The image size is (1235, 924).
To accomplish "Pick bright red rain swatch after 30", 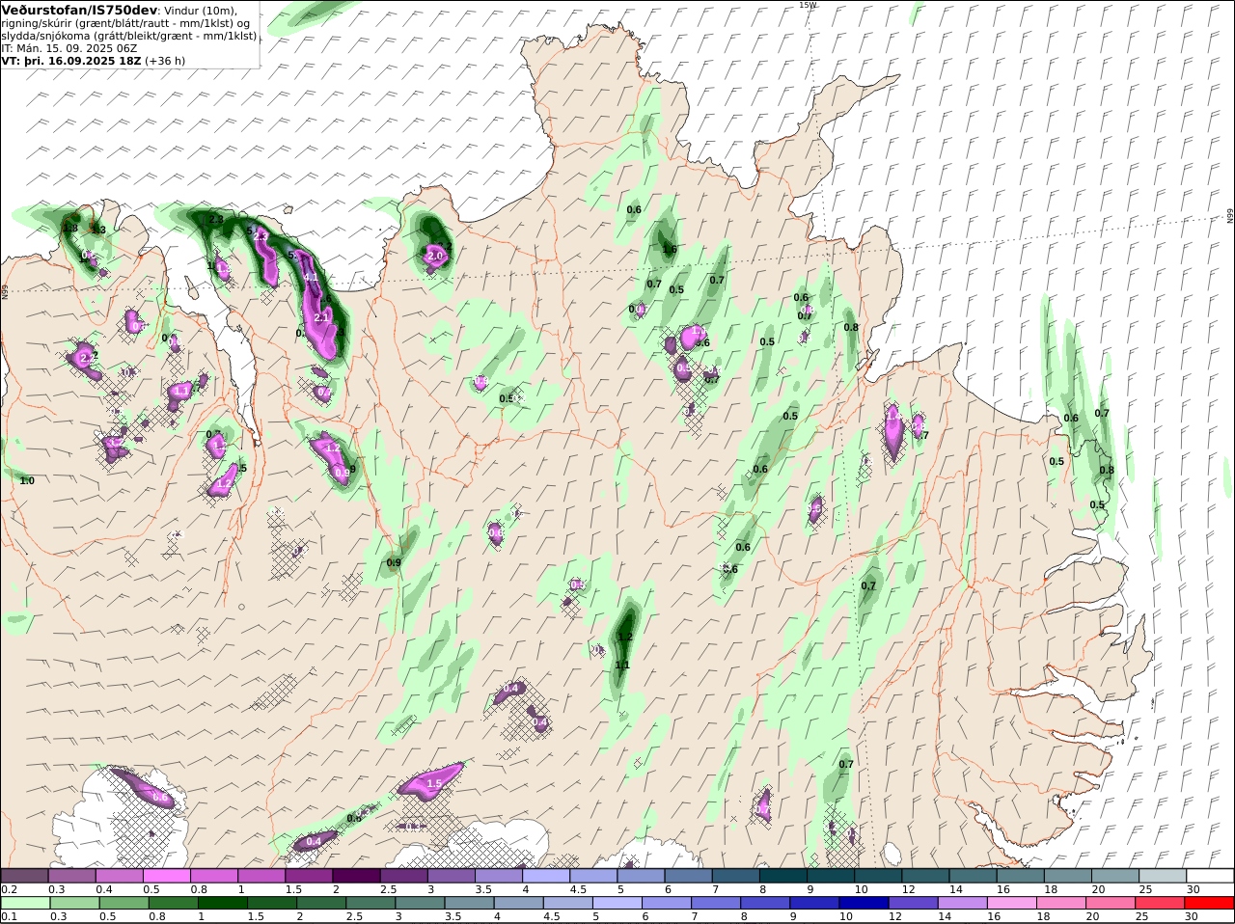I will [1209, 903].
